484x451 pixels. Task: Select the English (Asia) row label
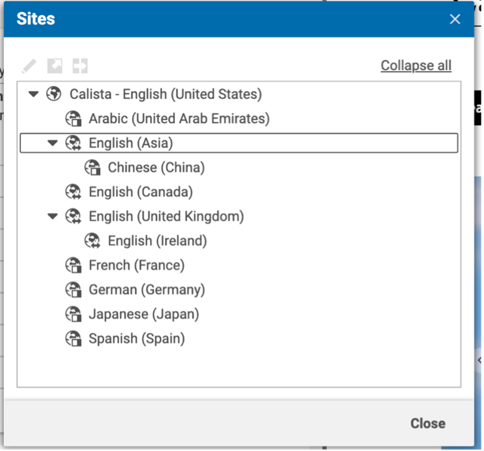tap(131, 143)
